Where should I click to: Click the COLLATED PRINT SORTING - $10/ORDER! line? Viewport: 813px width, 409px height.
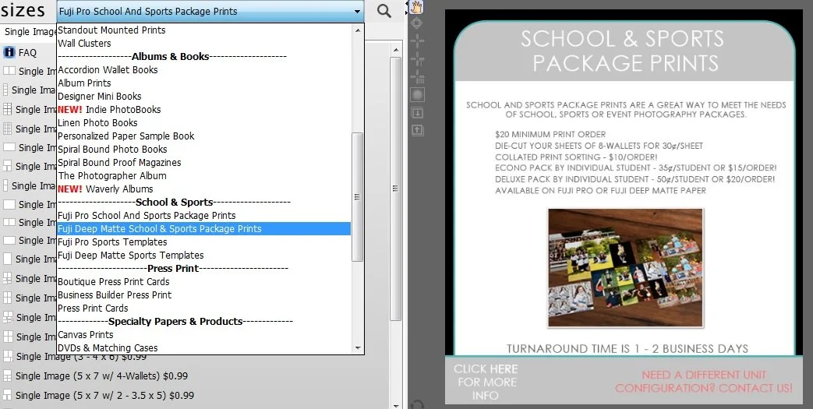click(576, 157)
